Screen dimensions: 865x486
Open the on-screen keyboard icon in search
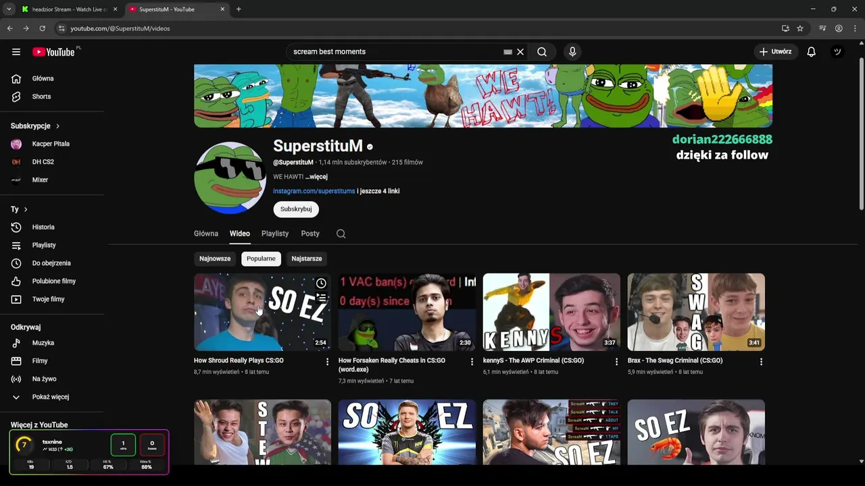pos(508,52)
